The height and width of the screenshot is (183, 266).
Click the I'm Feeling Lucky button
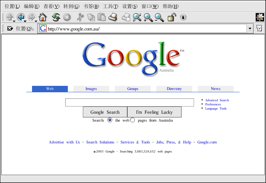click(x=154, y=112)
